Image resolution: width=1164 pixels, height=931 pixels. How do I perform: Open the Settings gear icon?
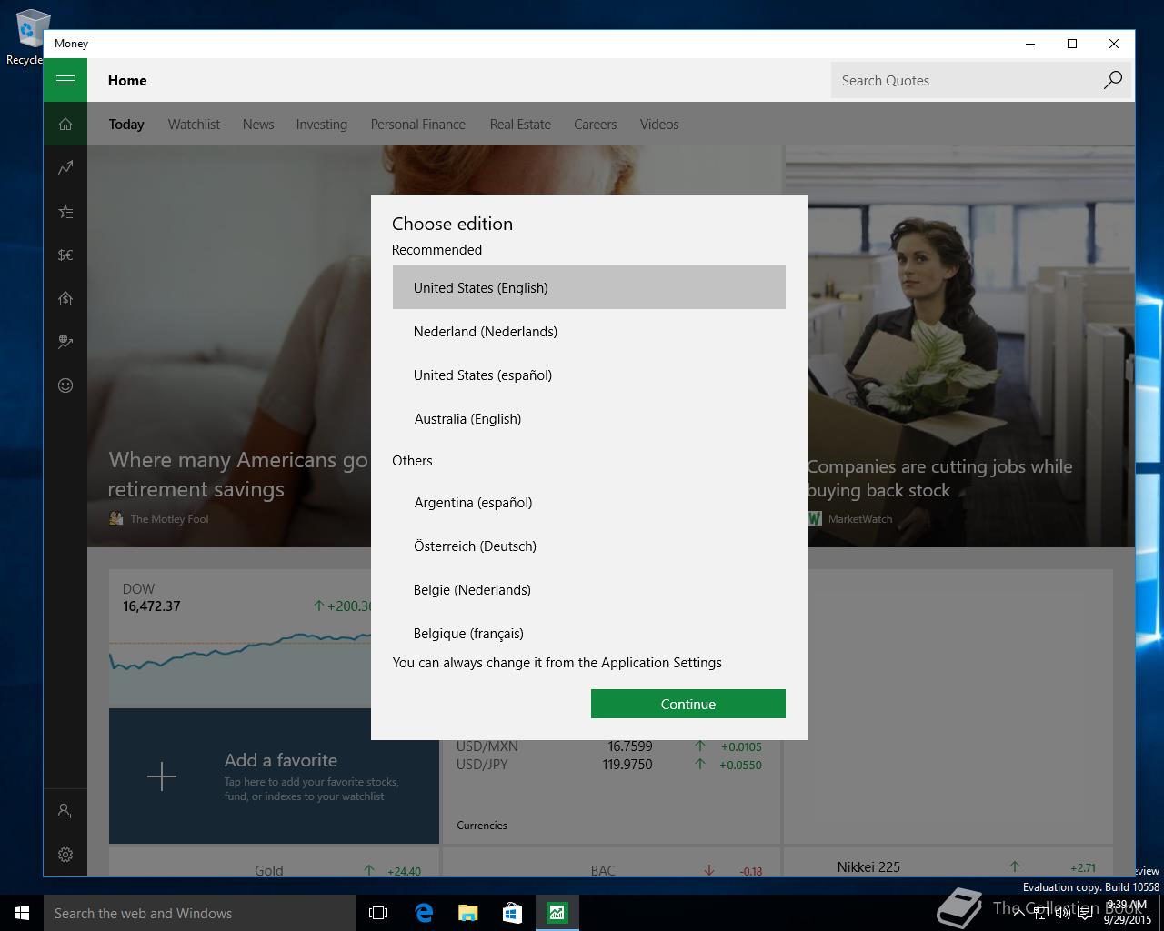pyautogui.click(x=65, y=855)
